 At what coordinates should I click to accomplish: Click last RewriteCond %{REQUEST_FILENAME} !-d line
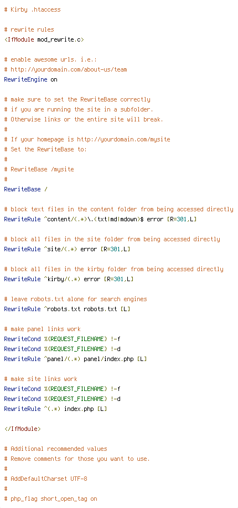(x=62, y=399)
